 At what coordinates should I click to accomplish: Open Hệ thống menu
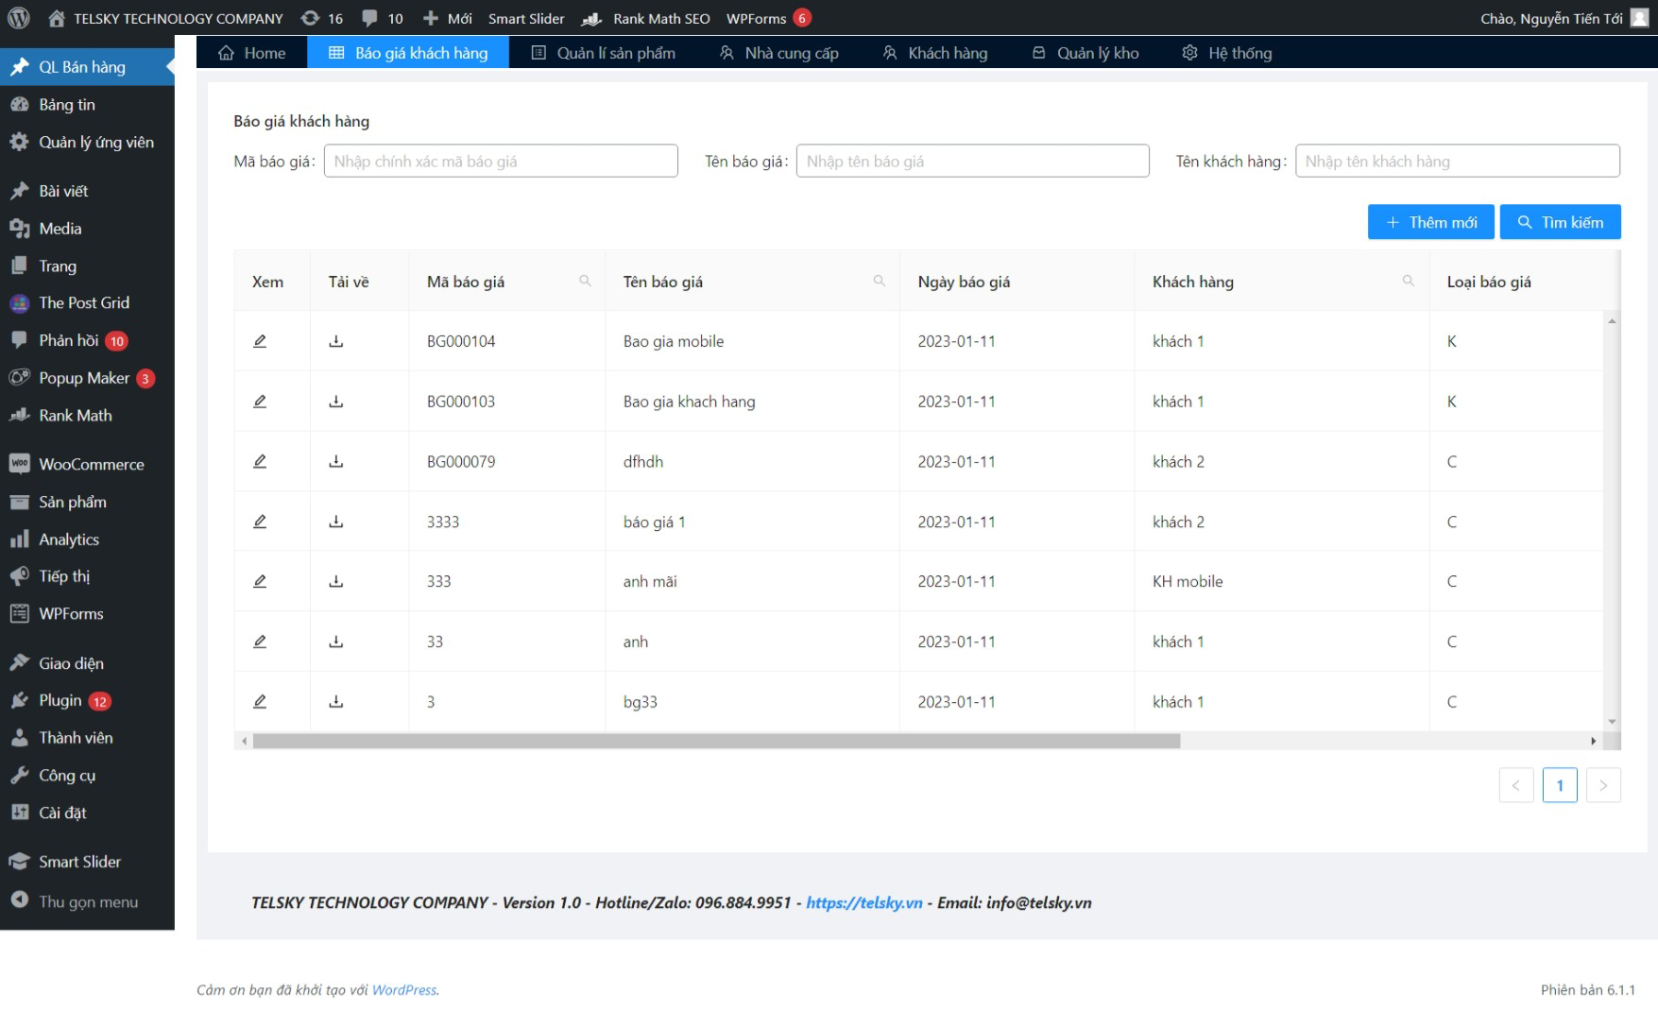click(1227, 53)
